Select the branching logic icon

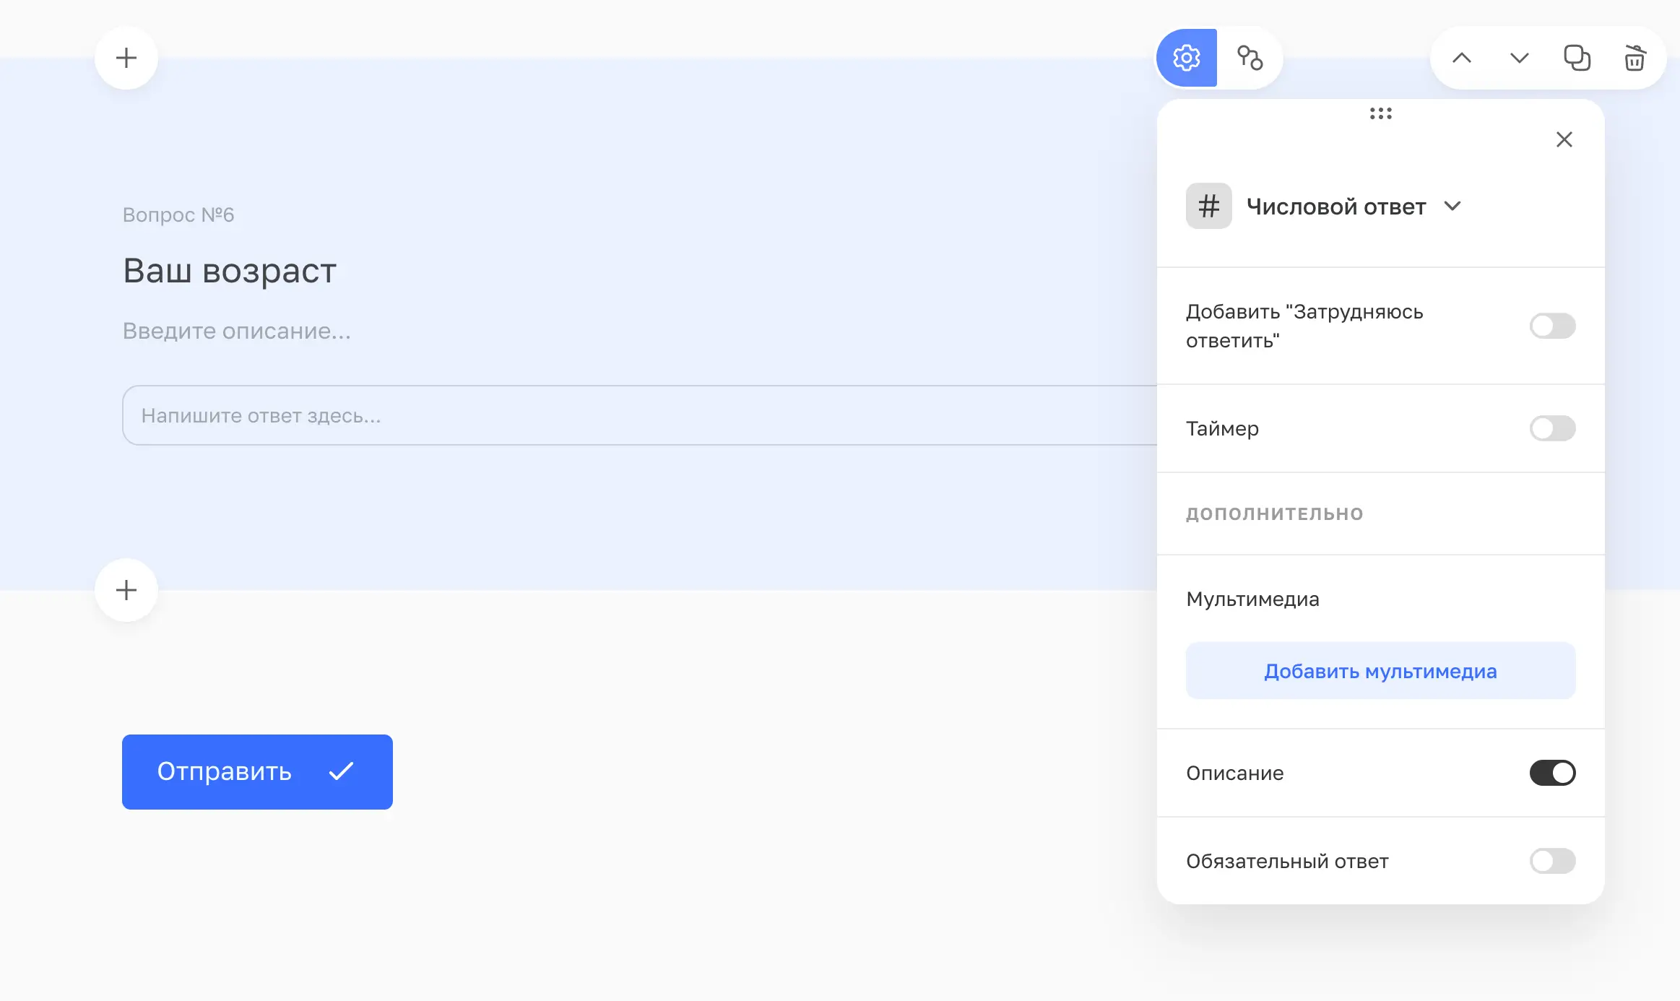[x=1249, y=58]
